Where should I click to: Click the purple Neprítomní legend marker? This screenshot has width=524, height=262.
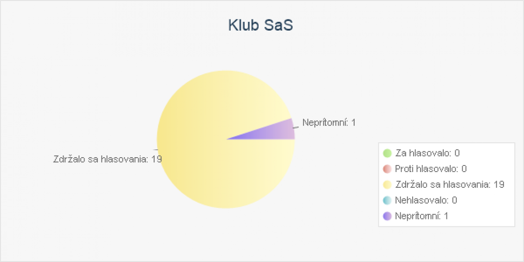coord(387,216)
